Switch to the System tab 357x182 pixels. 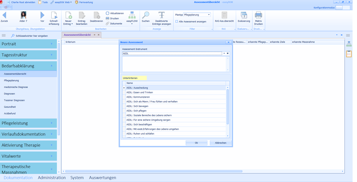[x=77, y=178]
